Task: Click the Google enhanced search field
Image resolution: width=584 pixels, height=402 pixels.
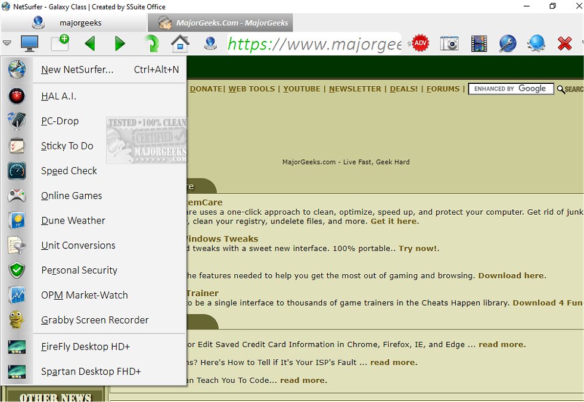Action: (511, 89)
